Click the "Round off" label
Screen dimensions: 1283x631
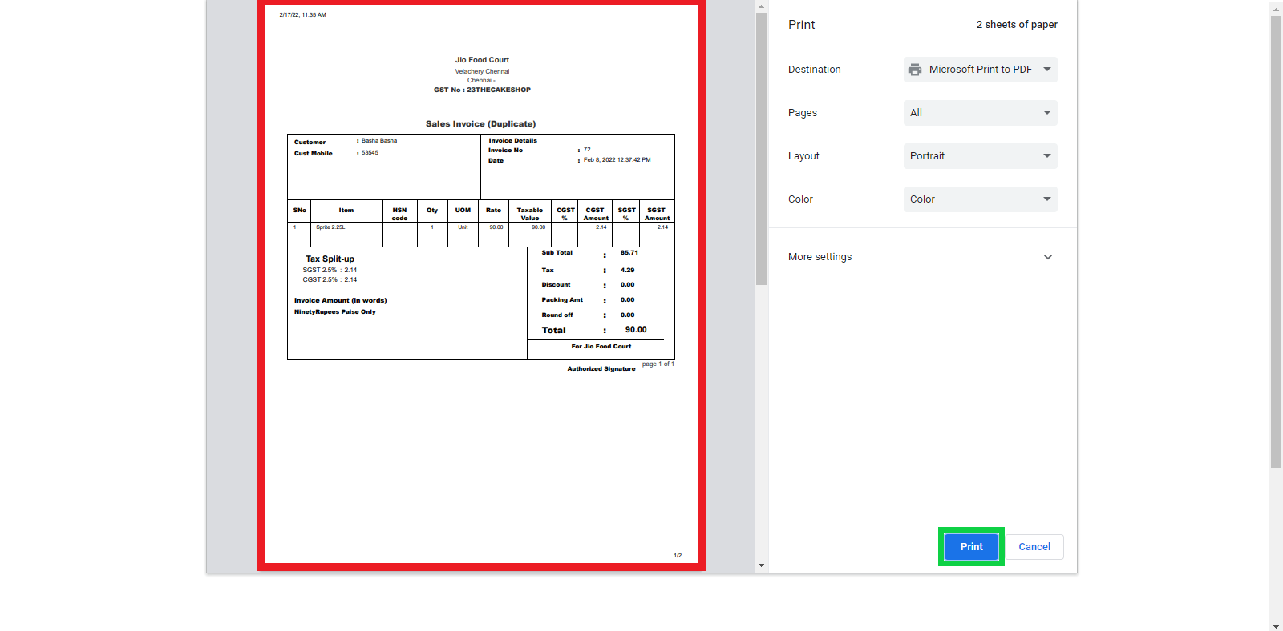557,315
